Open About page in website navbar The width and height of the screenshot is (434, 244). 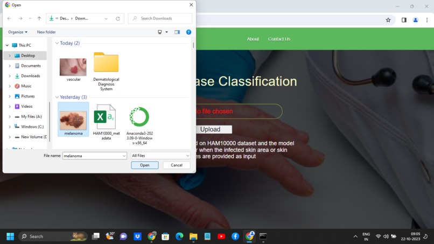coord(253,39)
